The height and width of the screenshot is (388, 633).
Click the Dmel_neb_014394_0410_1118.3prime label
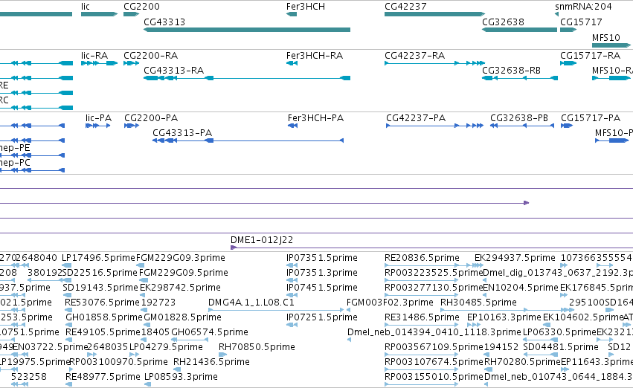[434, 332]
